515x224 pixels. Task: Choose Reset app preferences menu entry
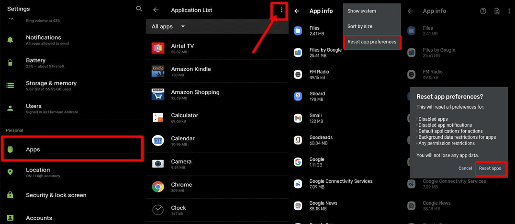point(372,42)
